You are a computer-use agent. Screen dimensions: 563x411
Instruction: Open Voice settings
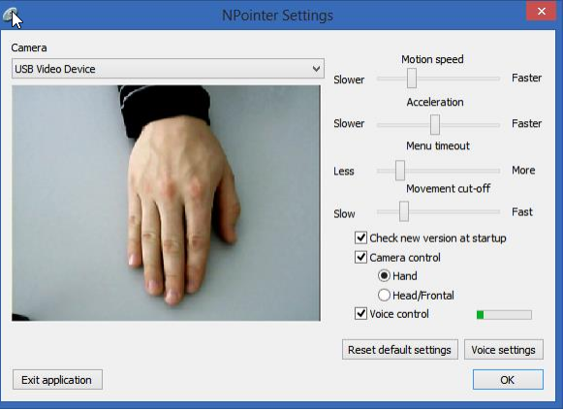(x=504, y=350)
